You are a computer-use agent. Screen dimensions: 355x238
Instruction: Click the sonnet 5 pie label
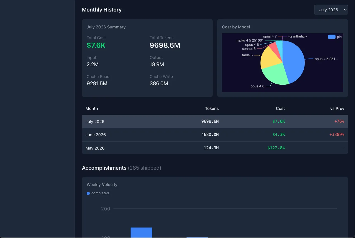249,49
